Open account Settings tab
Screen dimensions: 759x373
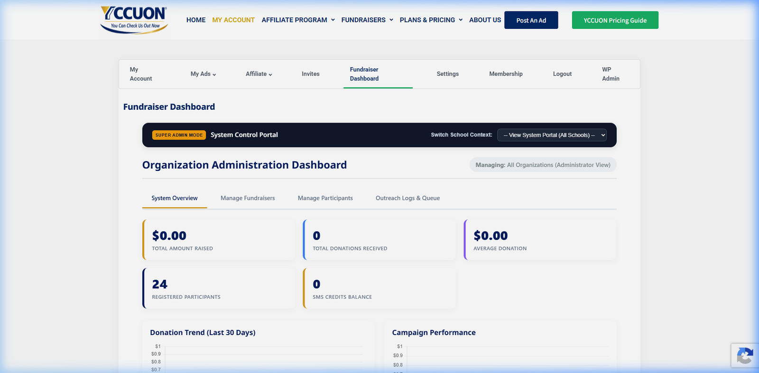[x=448, y=74]
